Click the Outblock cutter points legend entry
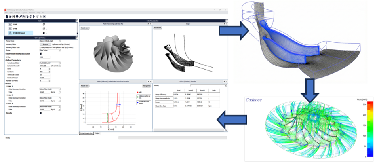 (143, 101)
